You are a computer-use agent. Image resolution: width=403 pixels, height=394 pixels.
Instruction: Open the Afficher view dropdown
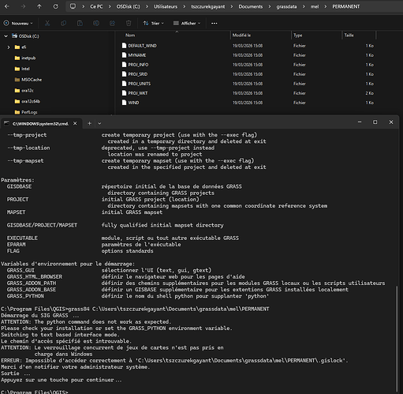click(x=187, y=24)
